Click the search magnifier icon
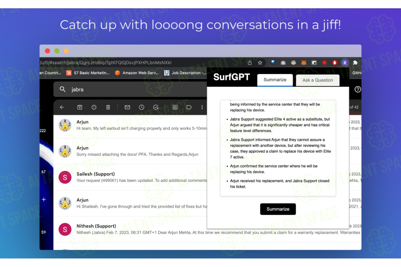 (x=63, y=89)
